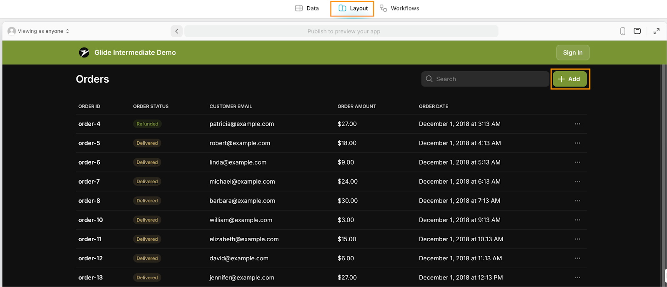
Task: Click the ORDER DATE column header
Action: click(434, 107)
